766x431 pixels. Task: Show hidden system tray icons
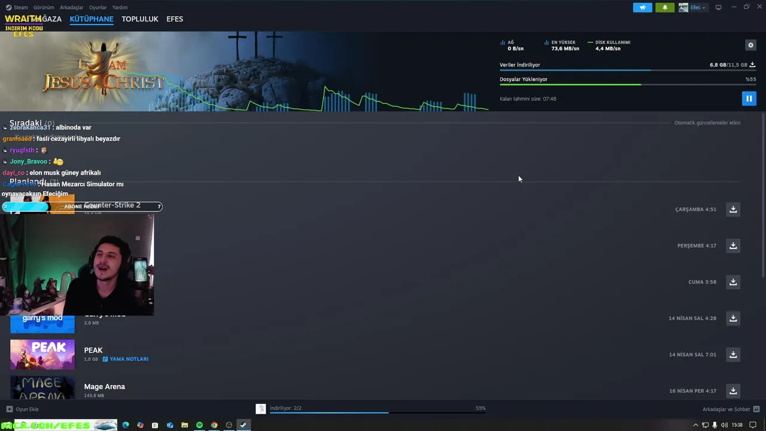[695, 425]
